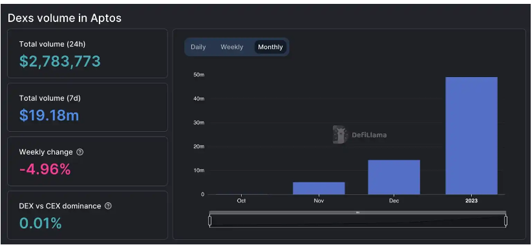The width and height of the screenshot is (532, 247).
Task: Select the right handle of the range slider
Action: tap(505, 221)
